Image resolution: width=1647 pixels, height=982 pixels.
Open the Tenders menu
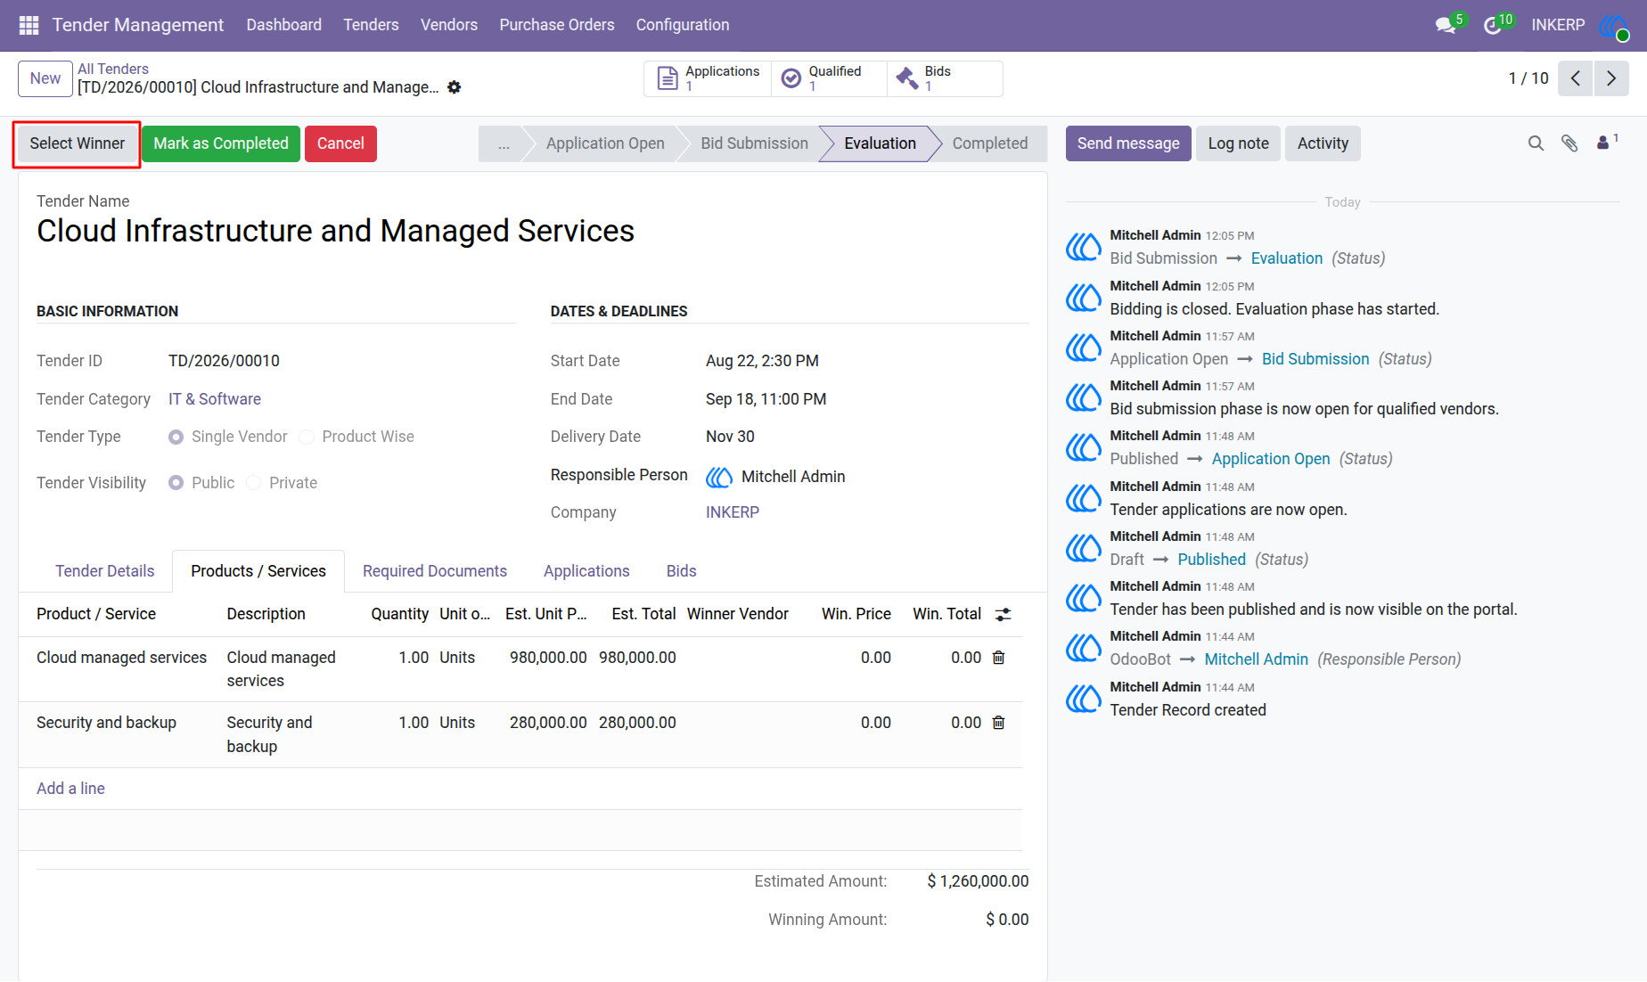coord(371,25)
